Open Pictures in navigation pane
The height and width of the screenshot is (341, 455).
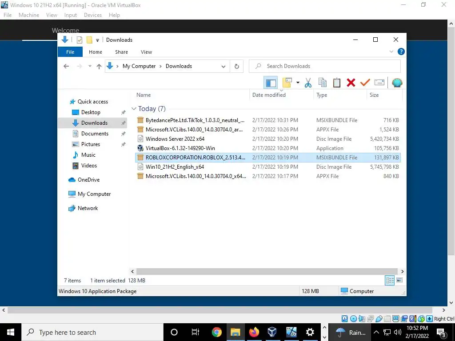coord(90,144)
